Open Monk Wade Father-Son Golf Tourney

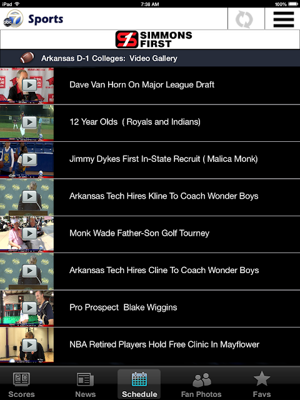click(139, 233)
